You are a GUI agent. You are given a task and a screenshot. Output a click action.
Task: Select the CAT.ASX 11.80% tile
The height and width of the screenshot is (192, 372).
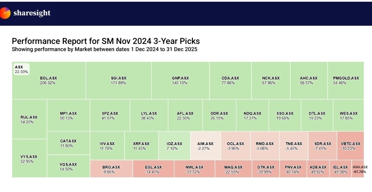pyautogui.click(x=68, y=143)
